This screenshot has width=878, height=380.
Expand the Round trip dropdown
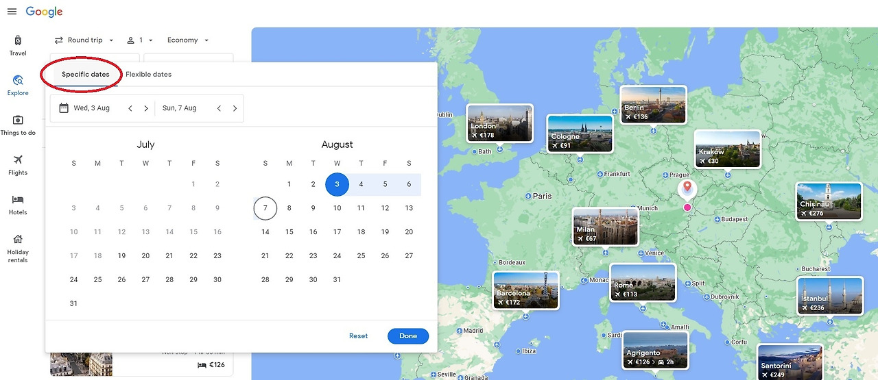pos(84,40)
